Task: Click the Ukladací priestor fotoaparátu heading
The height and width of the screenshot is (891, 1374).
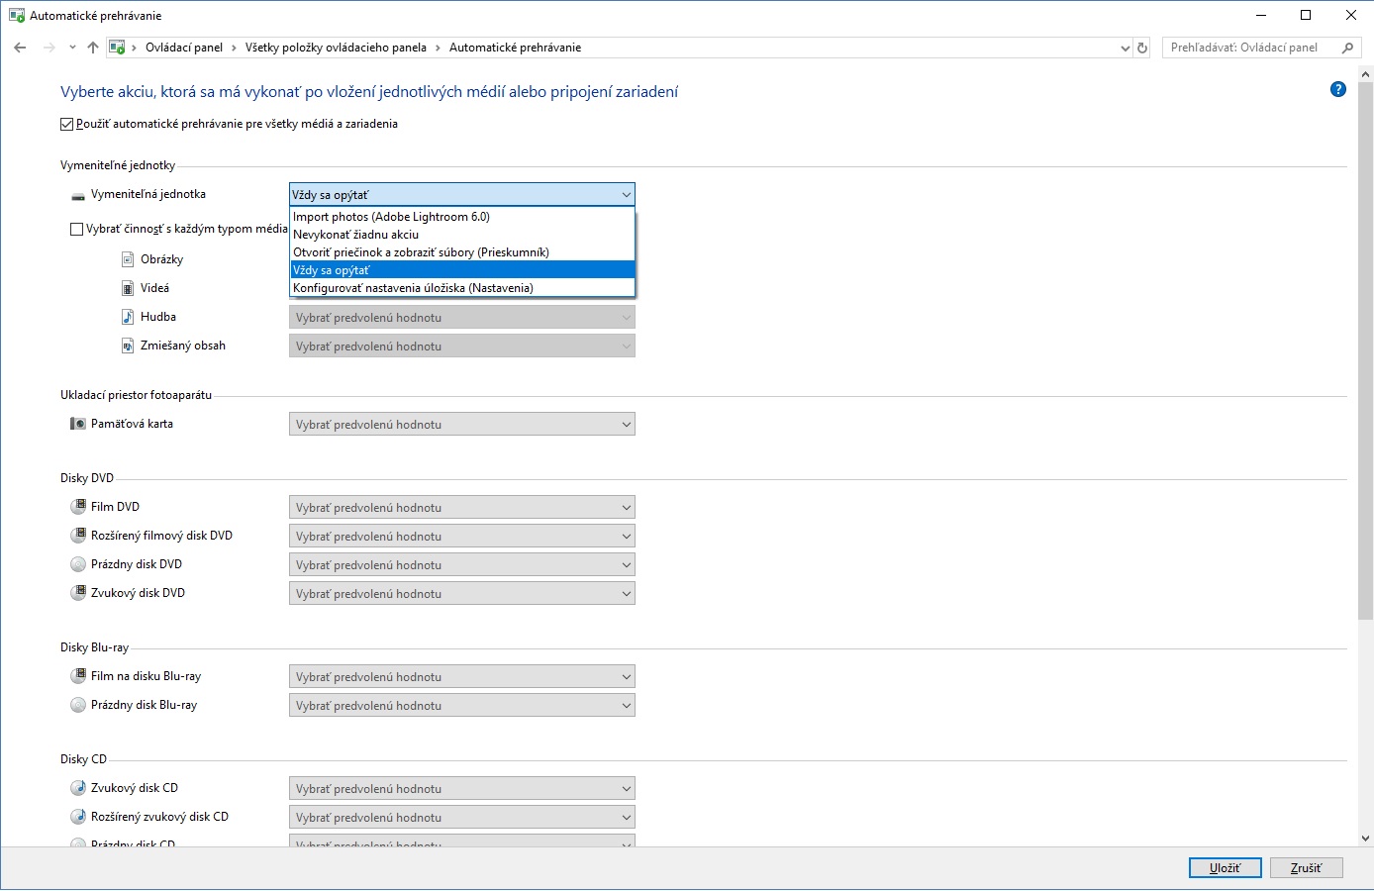Action: coord(136,395)
